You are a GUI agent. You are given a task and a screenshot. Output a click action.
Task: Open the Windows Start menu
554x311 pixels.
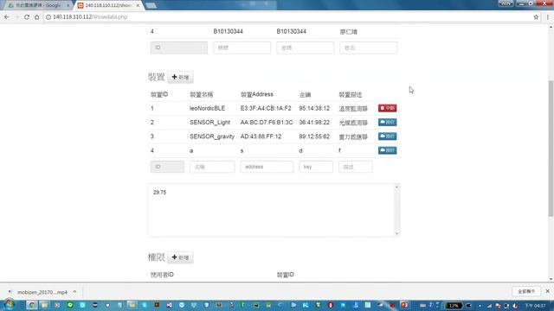[x=9, y=305]
